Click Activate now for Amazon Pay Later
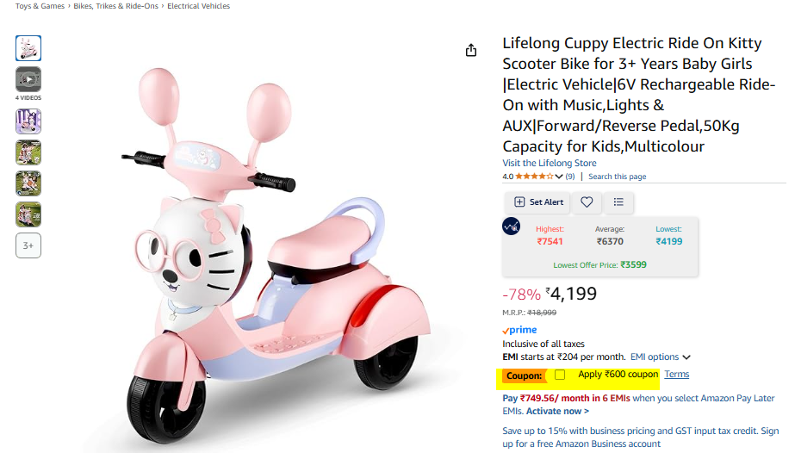This screenshot has width=795, height=453. click(x=557, y=412)
